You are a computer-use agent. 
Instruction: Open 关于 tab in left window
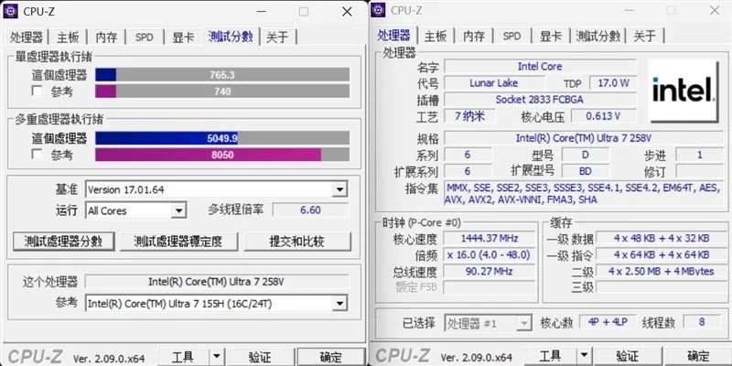[277, 37]
